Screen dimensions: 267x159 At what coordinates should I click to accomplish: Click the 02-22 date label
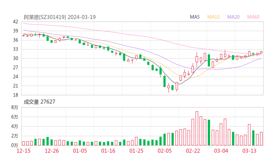point(193,151)
